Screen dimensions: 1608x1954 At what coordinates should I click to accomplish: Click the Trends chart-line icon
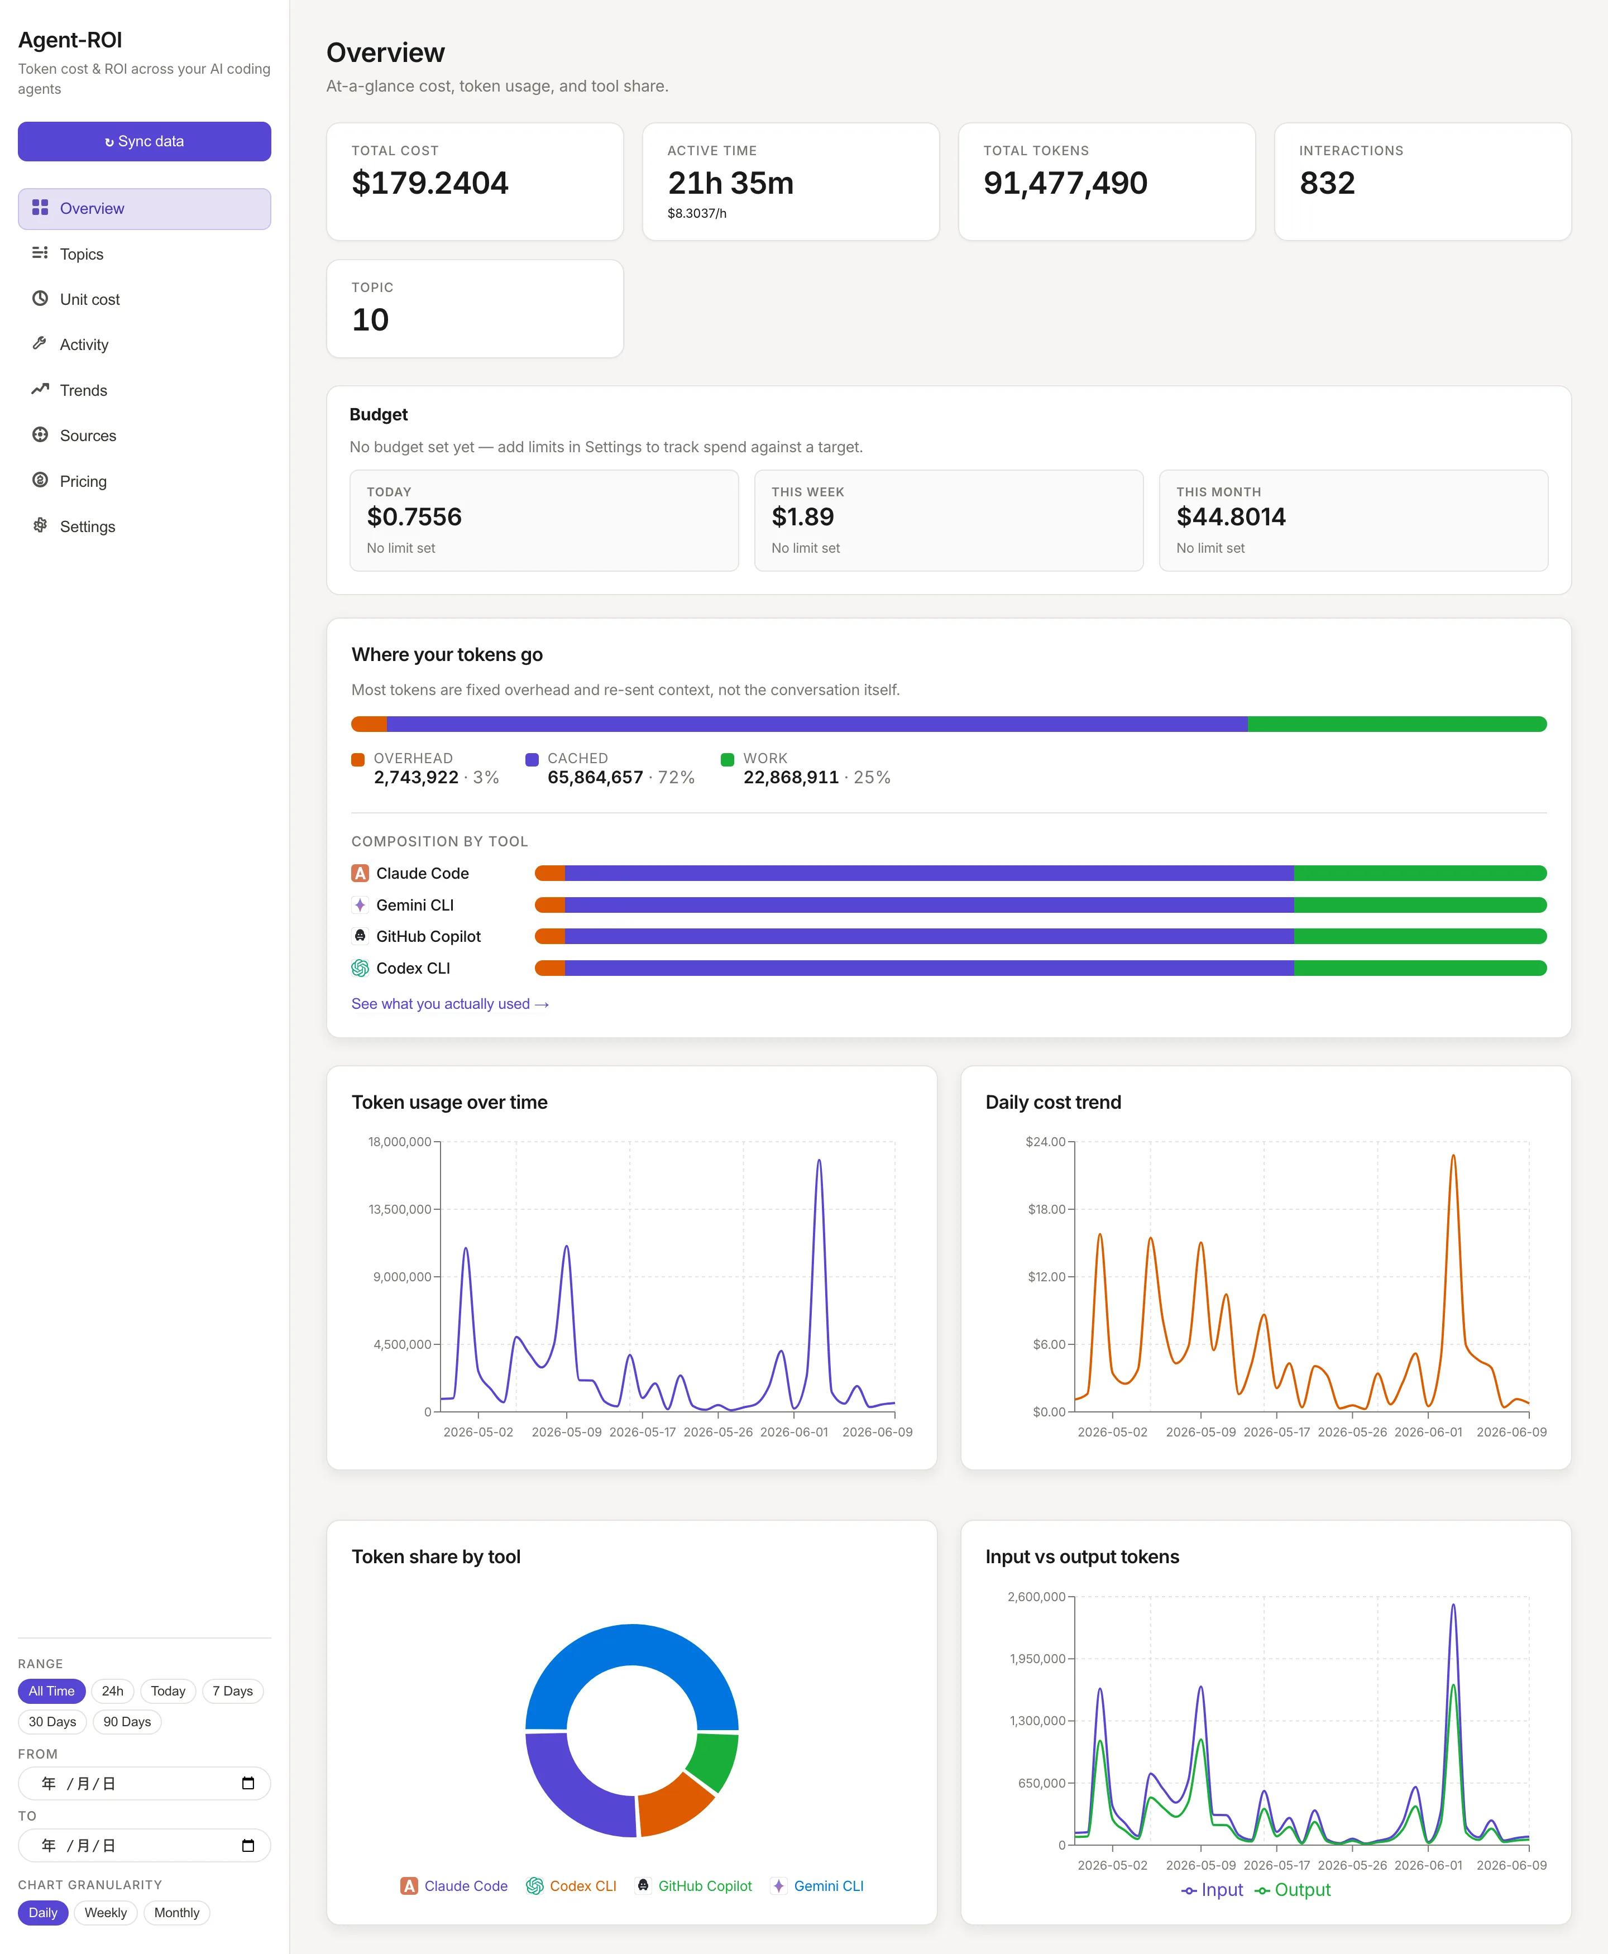click(40, 389)
